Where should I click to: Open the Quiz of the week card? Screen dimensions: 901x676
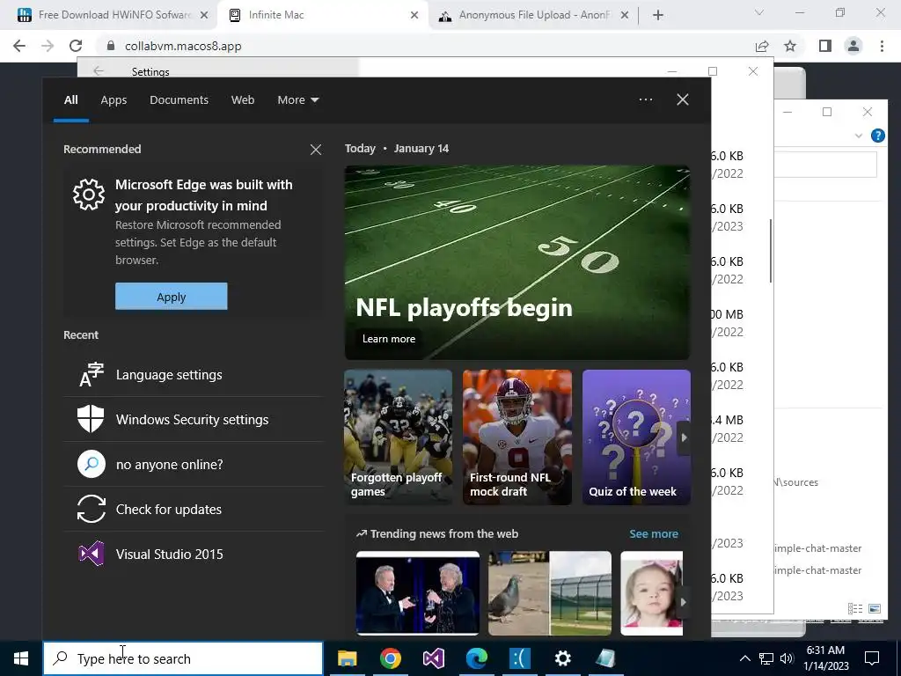tap(636, 437)
